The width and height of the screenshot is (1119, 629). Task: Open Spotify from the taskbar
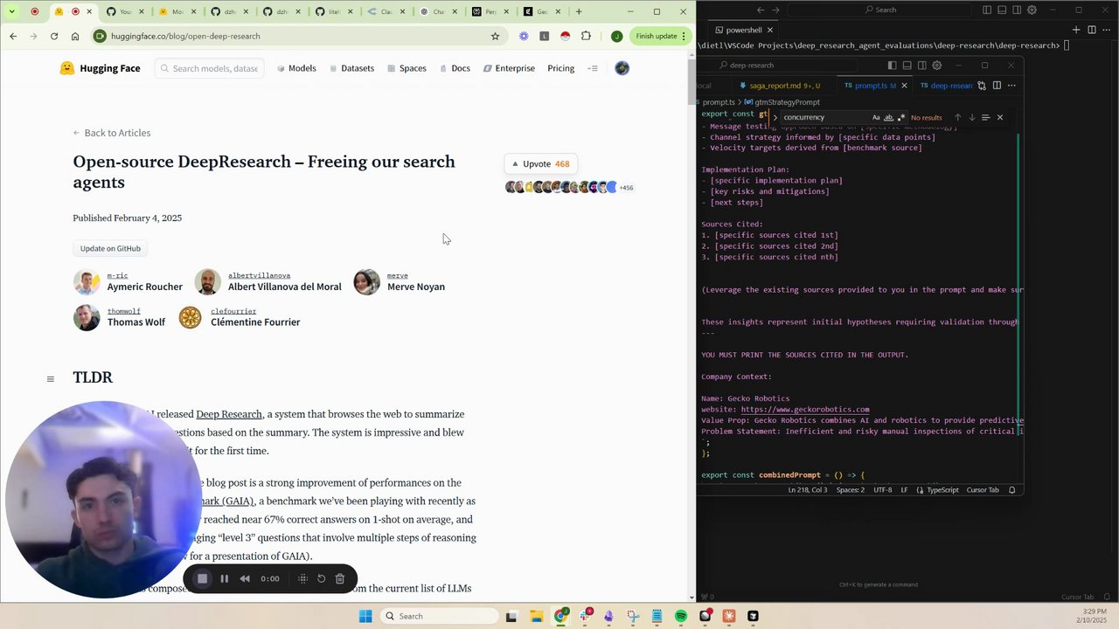[x=681, y=616]
